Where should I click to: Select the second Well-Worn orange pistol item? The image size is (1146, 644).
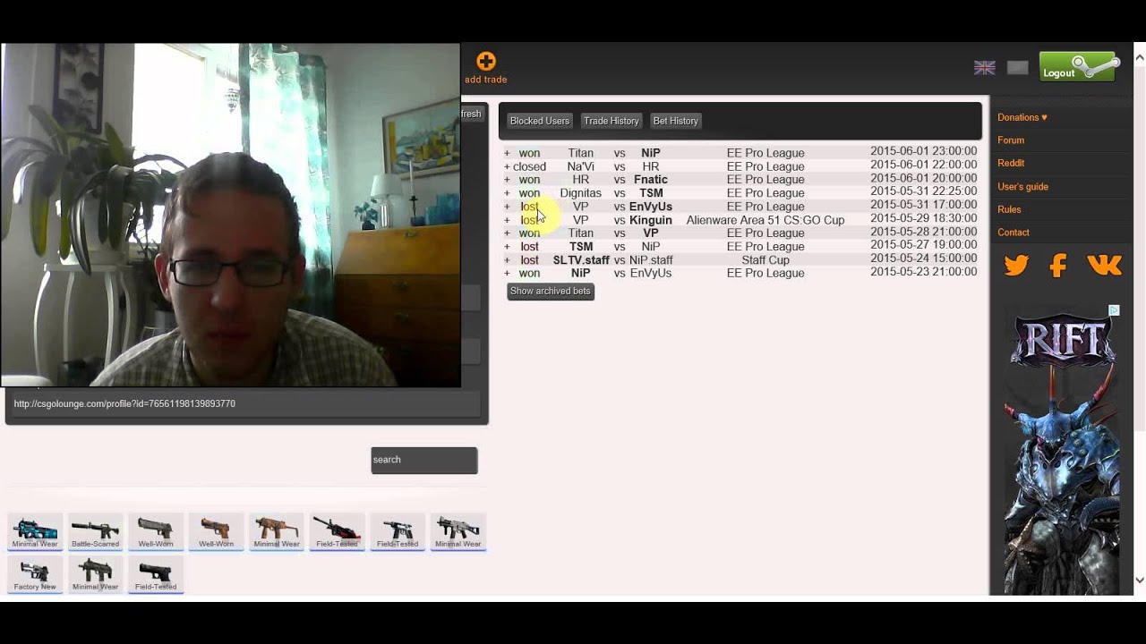[216, 531]
